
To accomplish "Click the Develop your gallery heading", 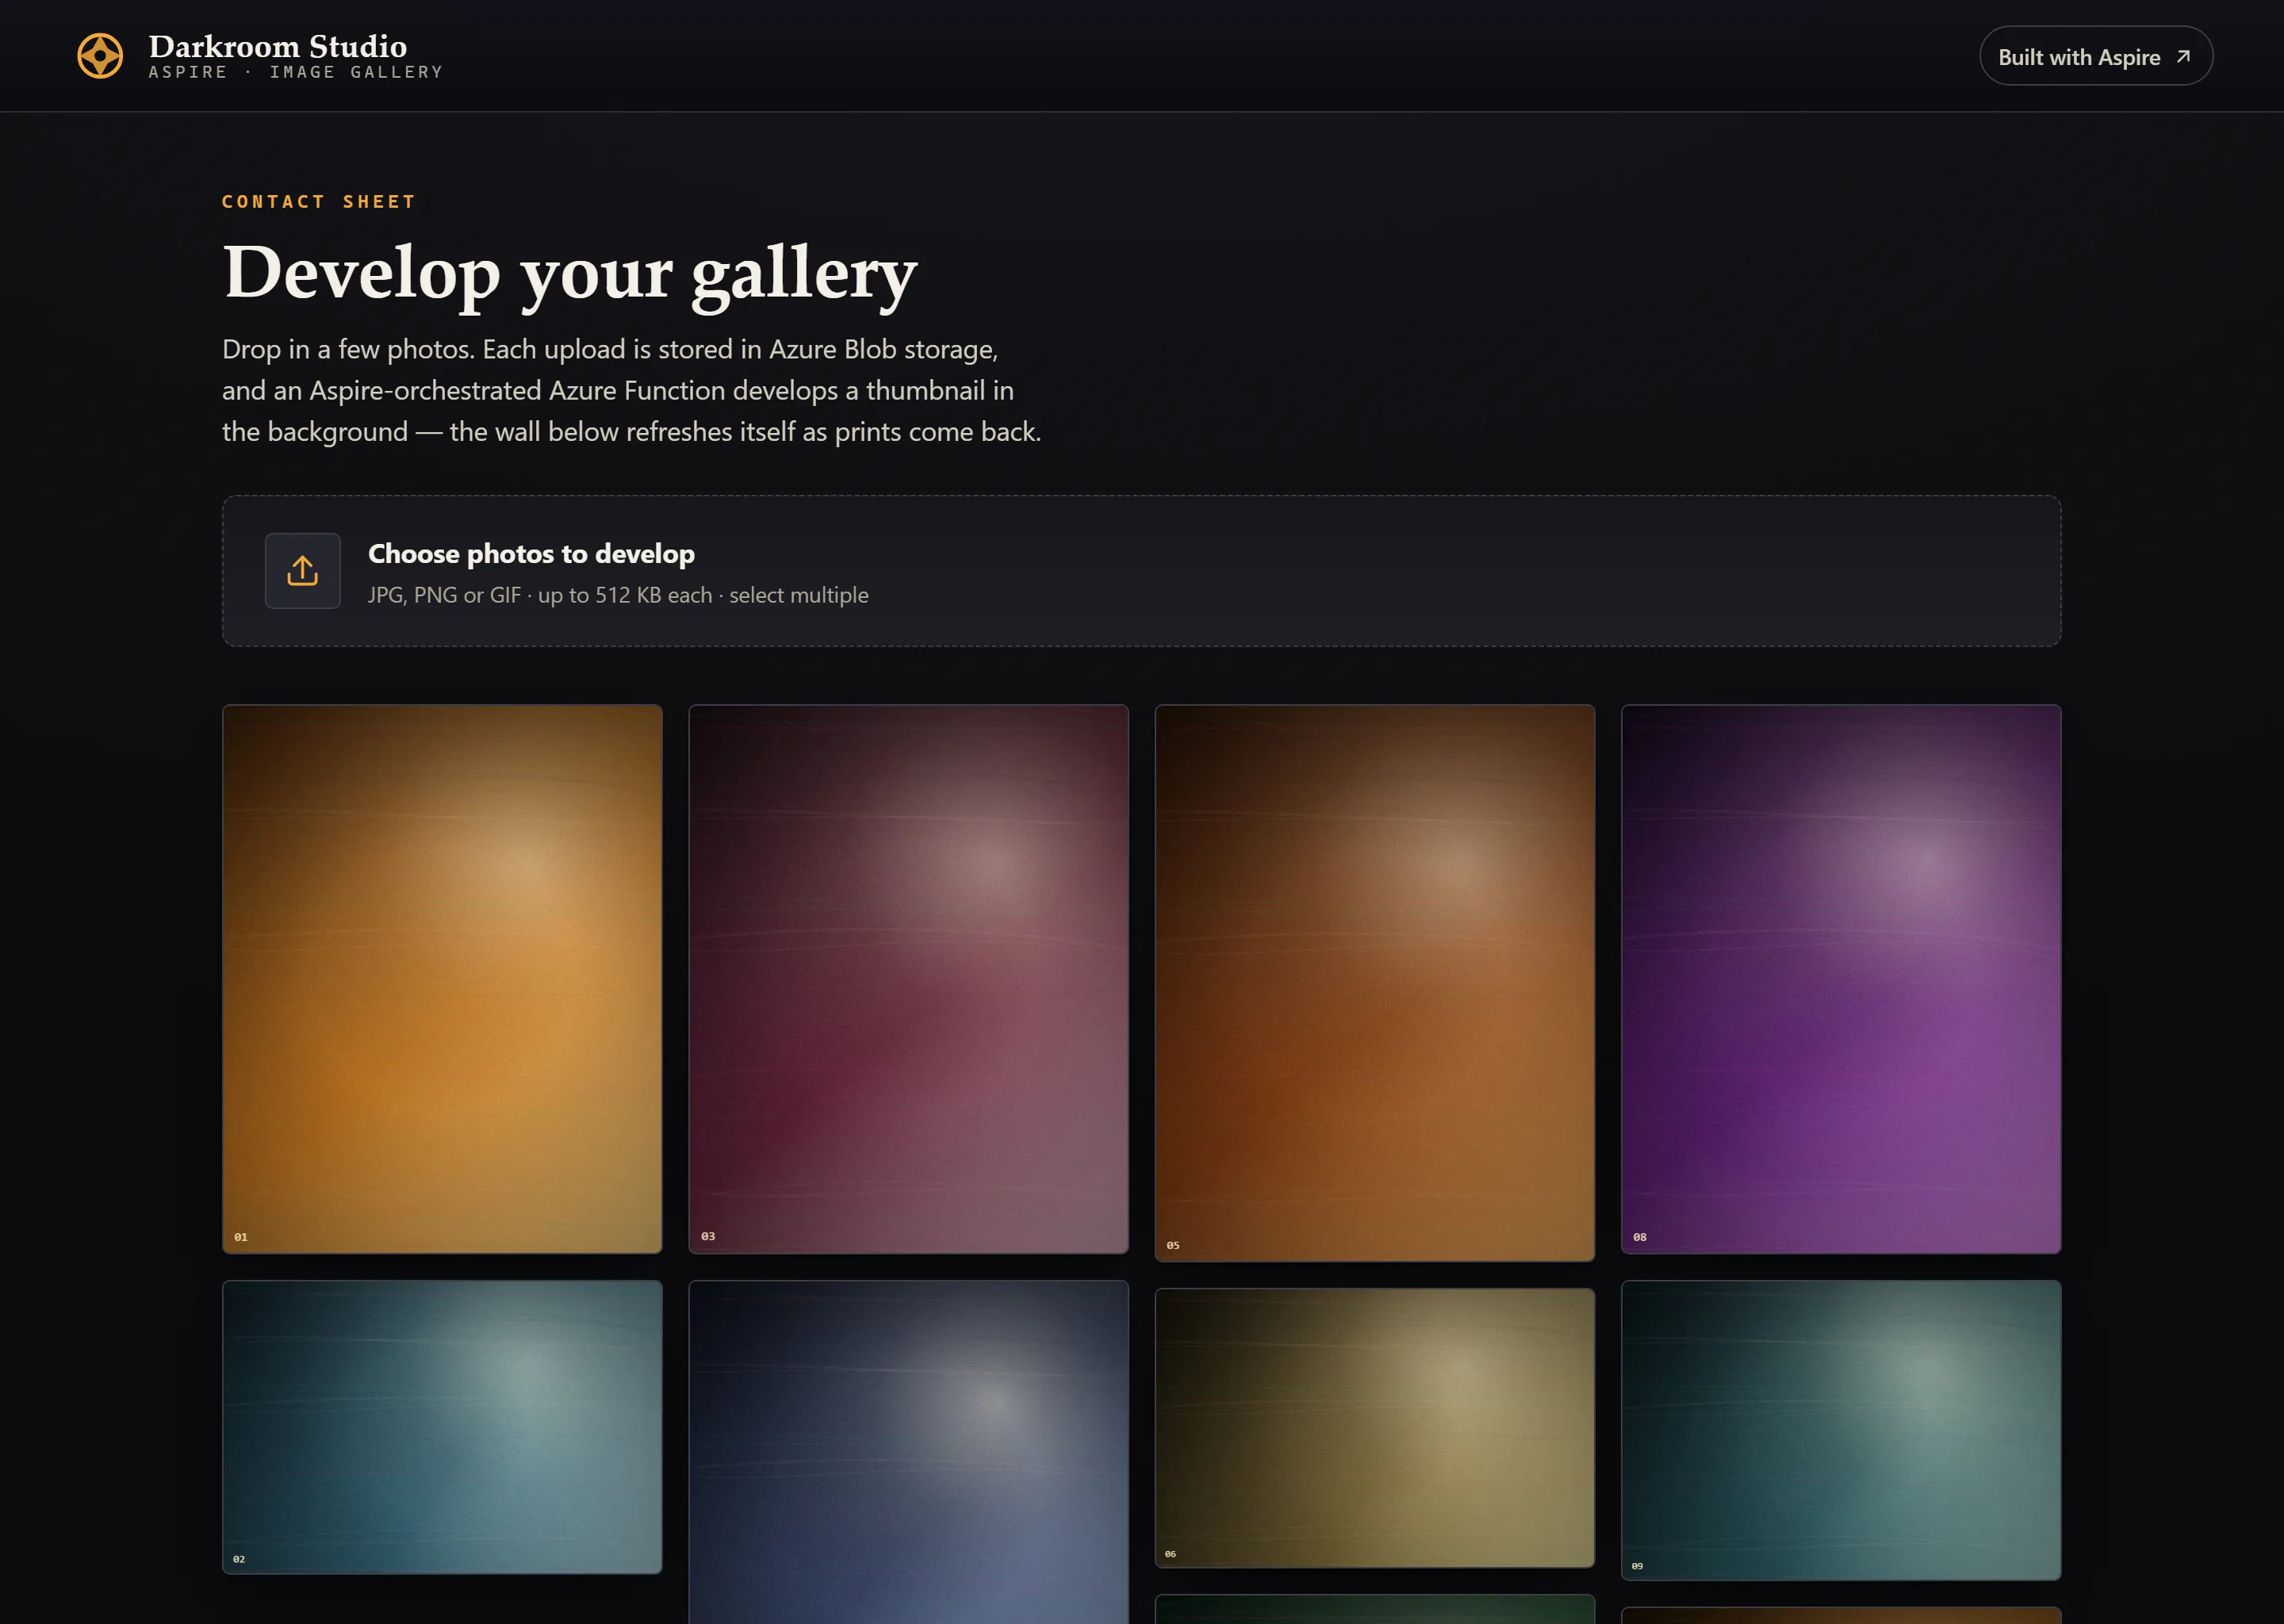I will pos(570,273).
